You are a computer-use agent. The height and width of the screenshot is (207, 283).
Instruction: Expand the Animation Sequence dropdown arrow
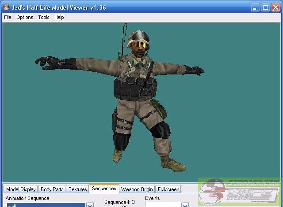pyautogui.click(x=90, y=205)
